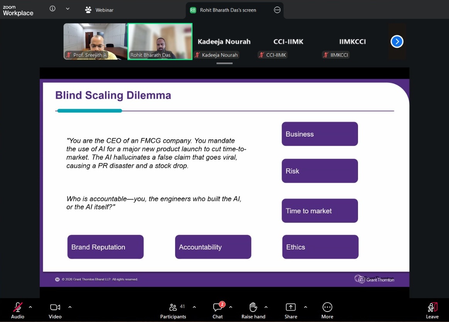449x322 pixels.
Task: Click the 'Who is accountable' question text
Action: [x=154, y=202]
